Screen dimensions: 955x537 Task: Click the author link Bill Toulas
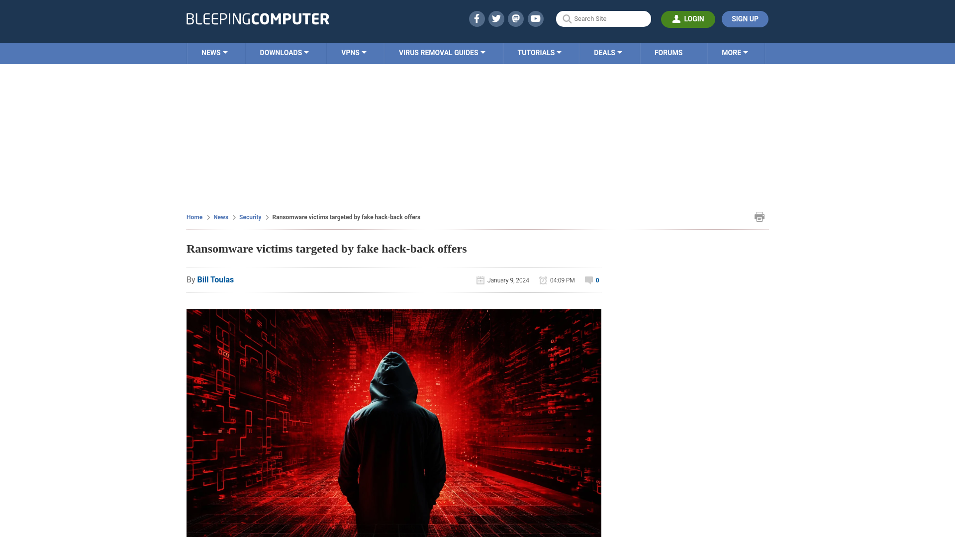pyautogui.click(x=215, y=279)
